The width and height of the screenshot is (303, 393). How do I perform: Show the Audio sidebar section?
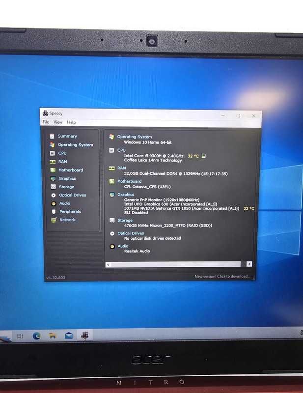(x=65, y=203)
